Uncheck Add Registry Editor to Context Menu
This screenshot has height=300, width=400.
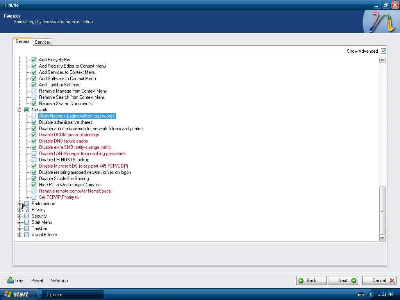pos(34,66)
